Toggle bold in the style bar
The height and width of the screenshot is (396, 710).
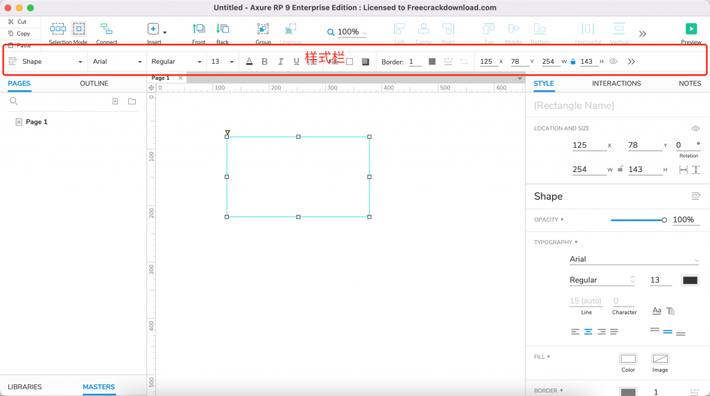pyautogui.click(x=264, y=62)
